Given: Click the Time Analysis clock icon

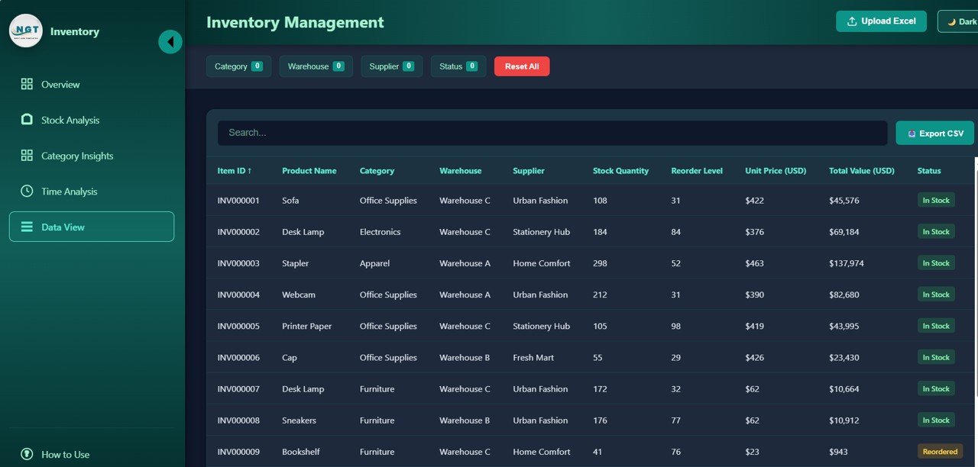Looking at the screenshot, I should click(27, 192).
